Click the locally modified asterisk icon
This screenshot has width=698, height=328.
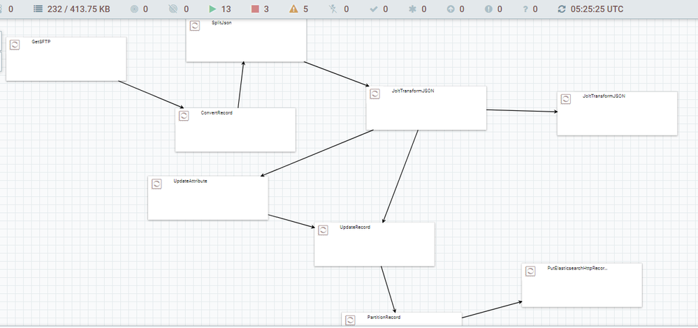tap(412, 9)
